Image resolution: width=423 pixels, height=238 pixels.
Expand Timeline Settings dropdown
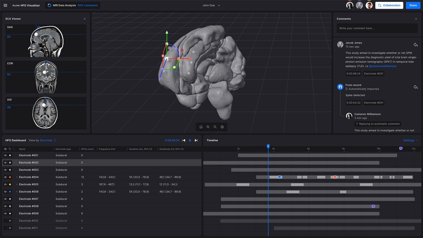tap(410, 141)
